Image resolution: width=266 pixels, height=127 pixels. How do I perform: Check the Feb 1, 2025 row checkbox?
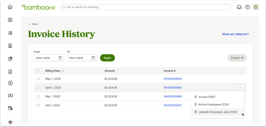coord(38,105)
